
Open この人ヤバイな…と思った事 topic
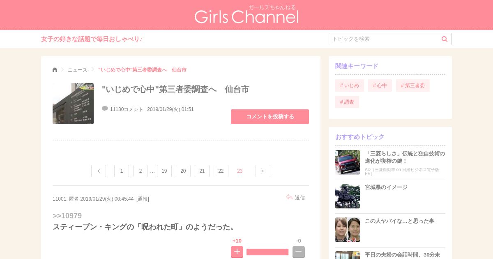[x=399, y=221]
